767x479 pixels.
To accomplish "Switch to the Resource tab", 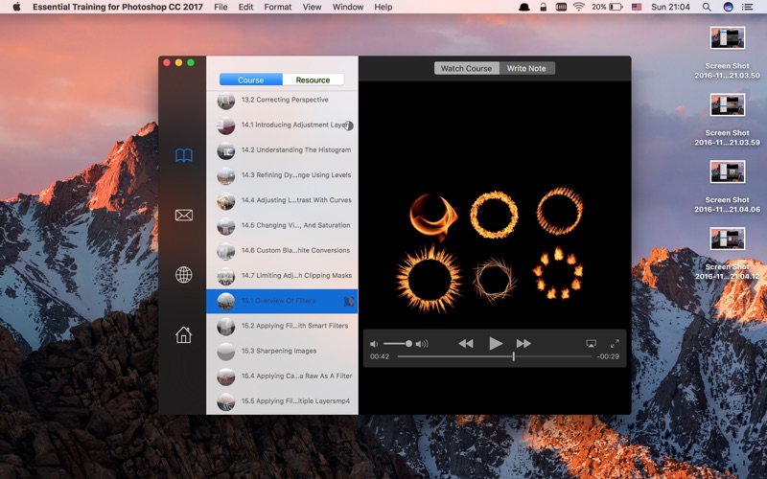I will coord(313,80).
